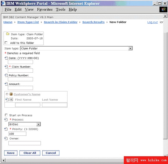Screen dimensions: 168x164
Task: Click the Clear All button
Action: (x=30, y=153)
